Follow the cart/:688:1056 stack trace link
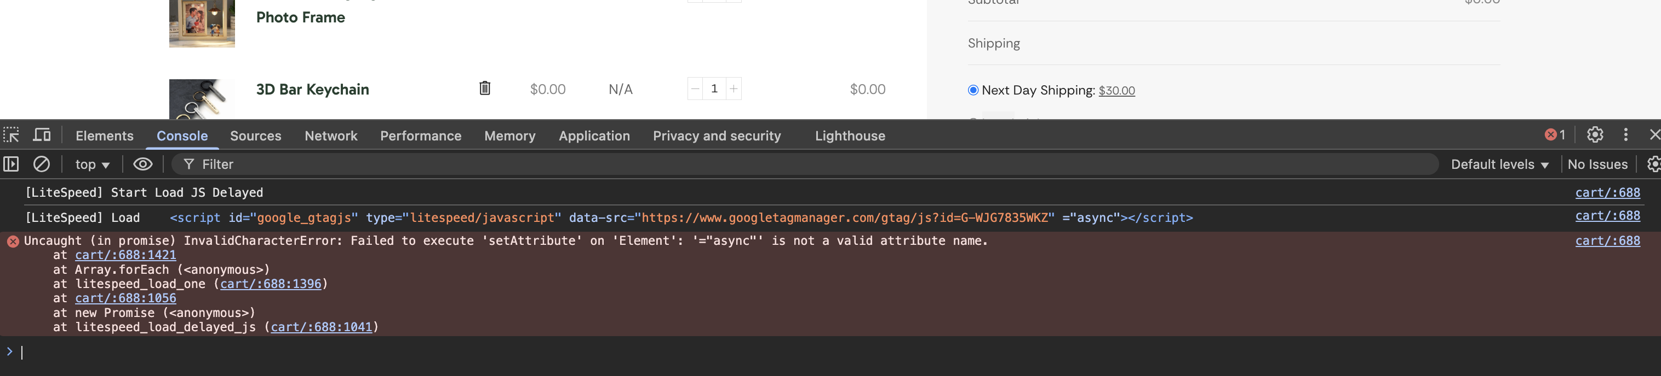 125,298
